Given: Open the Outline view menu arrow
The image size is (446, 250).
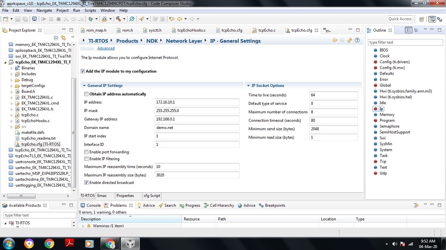Looking at the screenshot, I should tap(425, 30).
